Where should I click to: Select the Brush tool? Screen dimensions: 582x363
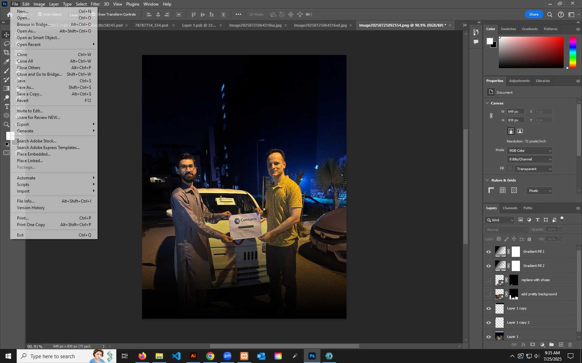click(x=7, y=71)
